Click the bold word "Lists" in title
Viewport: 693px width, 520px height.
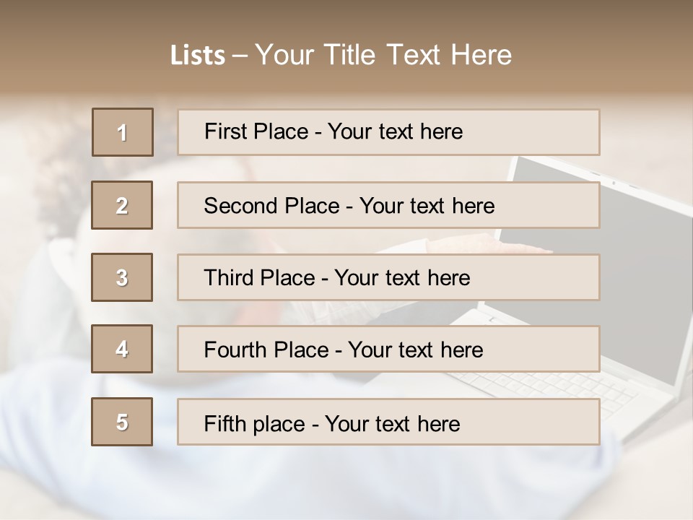(198, 56)
